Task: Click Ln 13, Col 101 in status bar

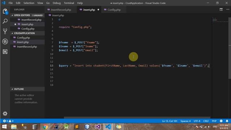Action: 170,121
